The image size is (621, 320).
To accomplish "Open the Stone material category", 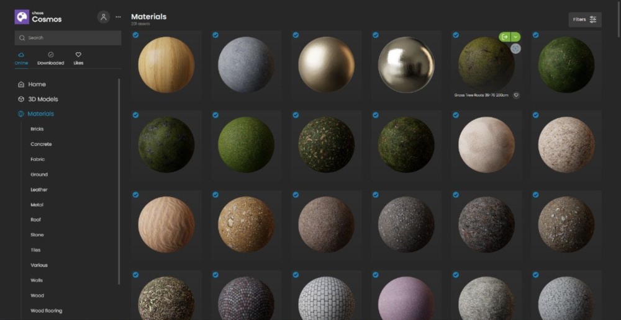I will click(37, 235).
